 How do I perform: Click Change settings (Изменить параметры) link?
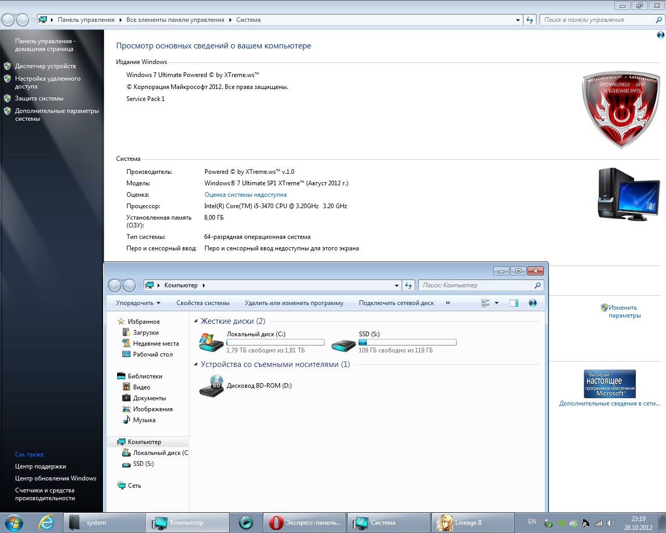coord(624,311)
